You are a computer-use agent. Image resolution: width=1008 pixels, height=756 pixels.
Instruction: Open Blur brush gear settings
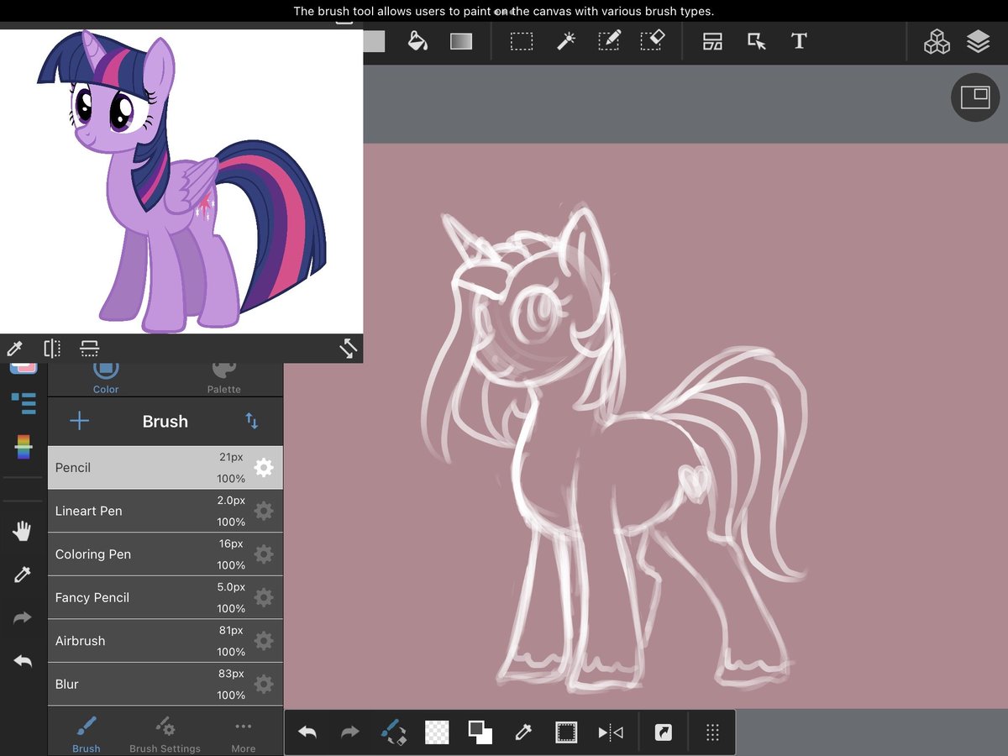[x=264, y=684]
